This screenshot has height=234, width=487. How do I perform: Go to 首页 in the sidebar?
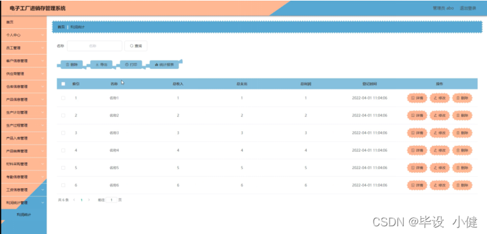click(24, 22)
